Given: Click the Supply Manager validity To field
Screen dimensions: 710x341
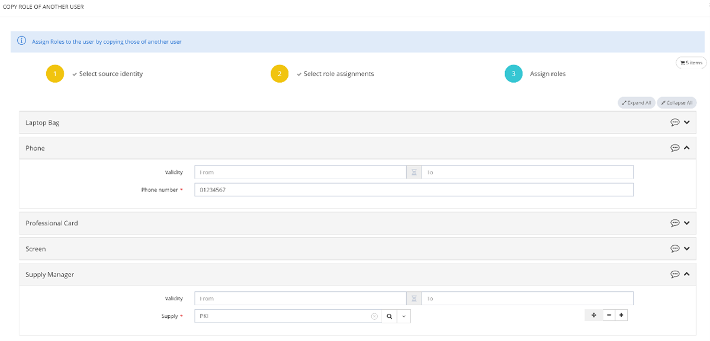Looking at the screenshot, I should click(x=528, y=298).
